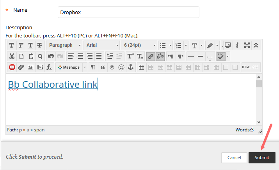Click the insert/edit link chain icon

(x=151, y=57)
